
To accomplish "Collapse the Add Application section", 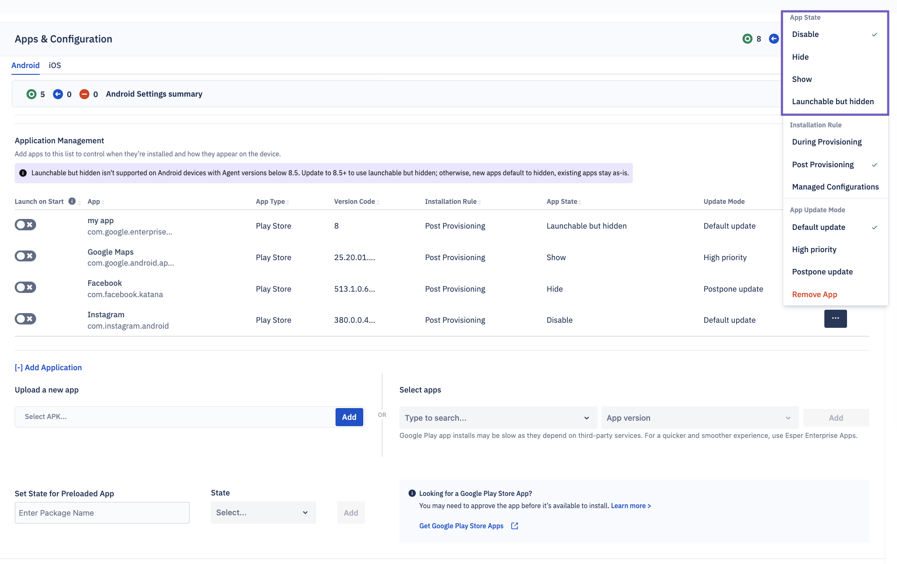I will (48, 367).
